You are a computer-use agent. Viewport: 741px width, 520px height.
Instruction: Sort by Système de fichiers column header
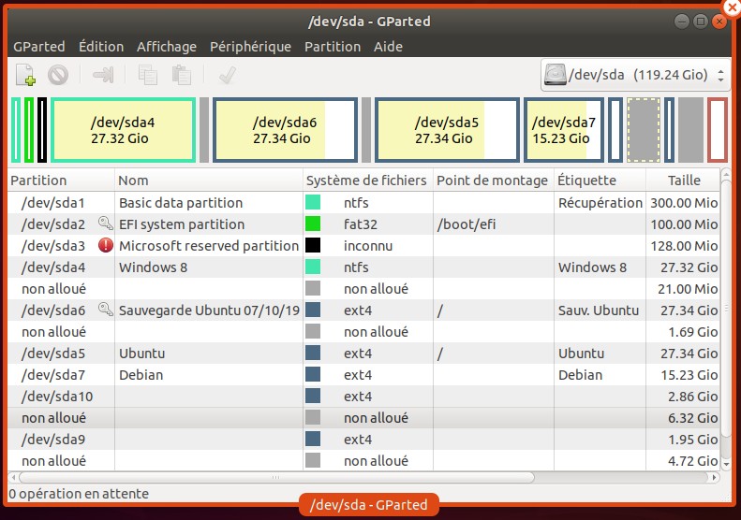pos(367,181)
